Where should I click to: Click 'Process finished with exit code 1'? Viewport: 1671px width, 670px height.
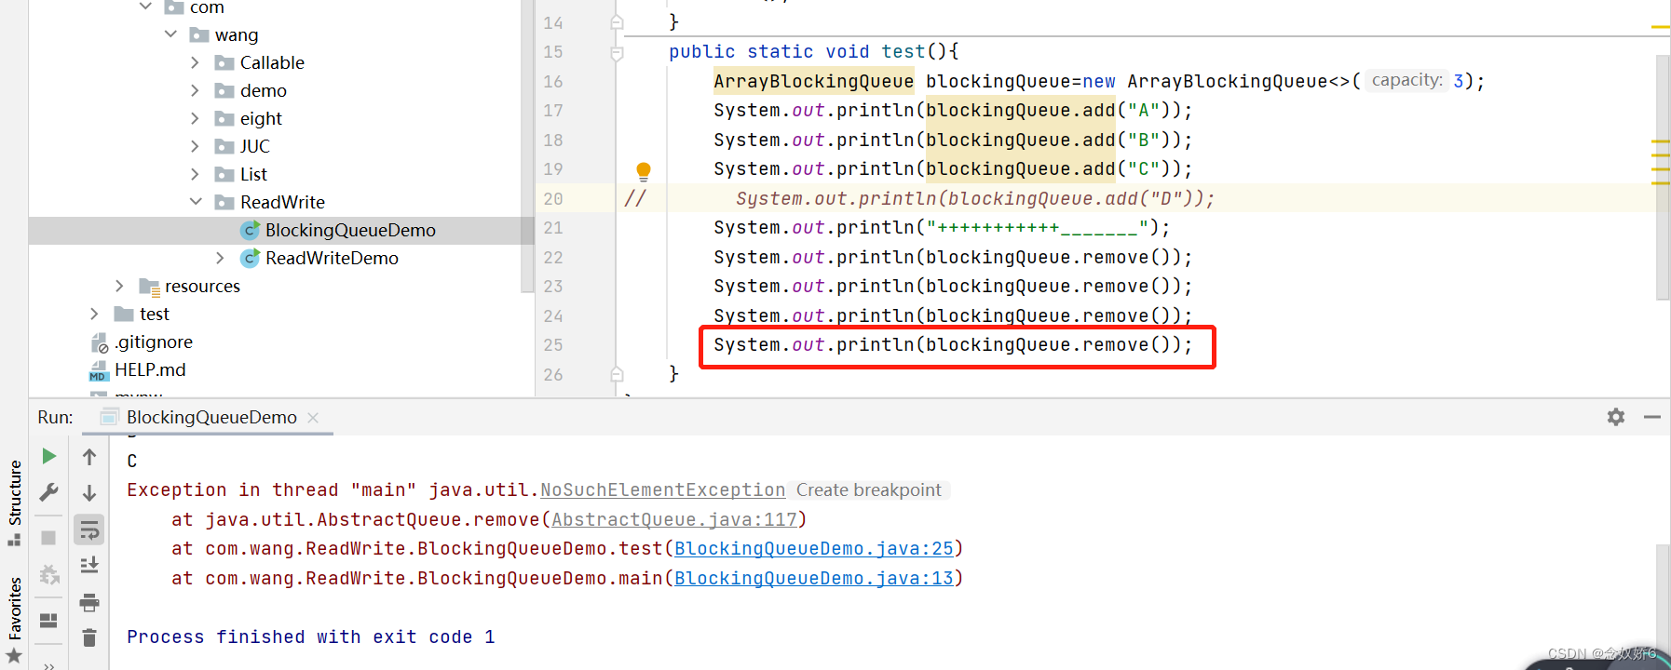311,637
